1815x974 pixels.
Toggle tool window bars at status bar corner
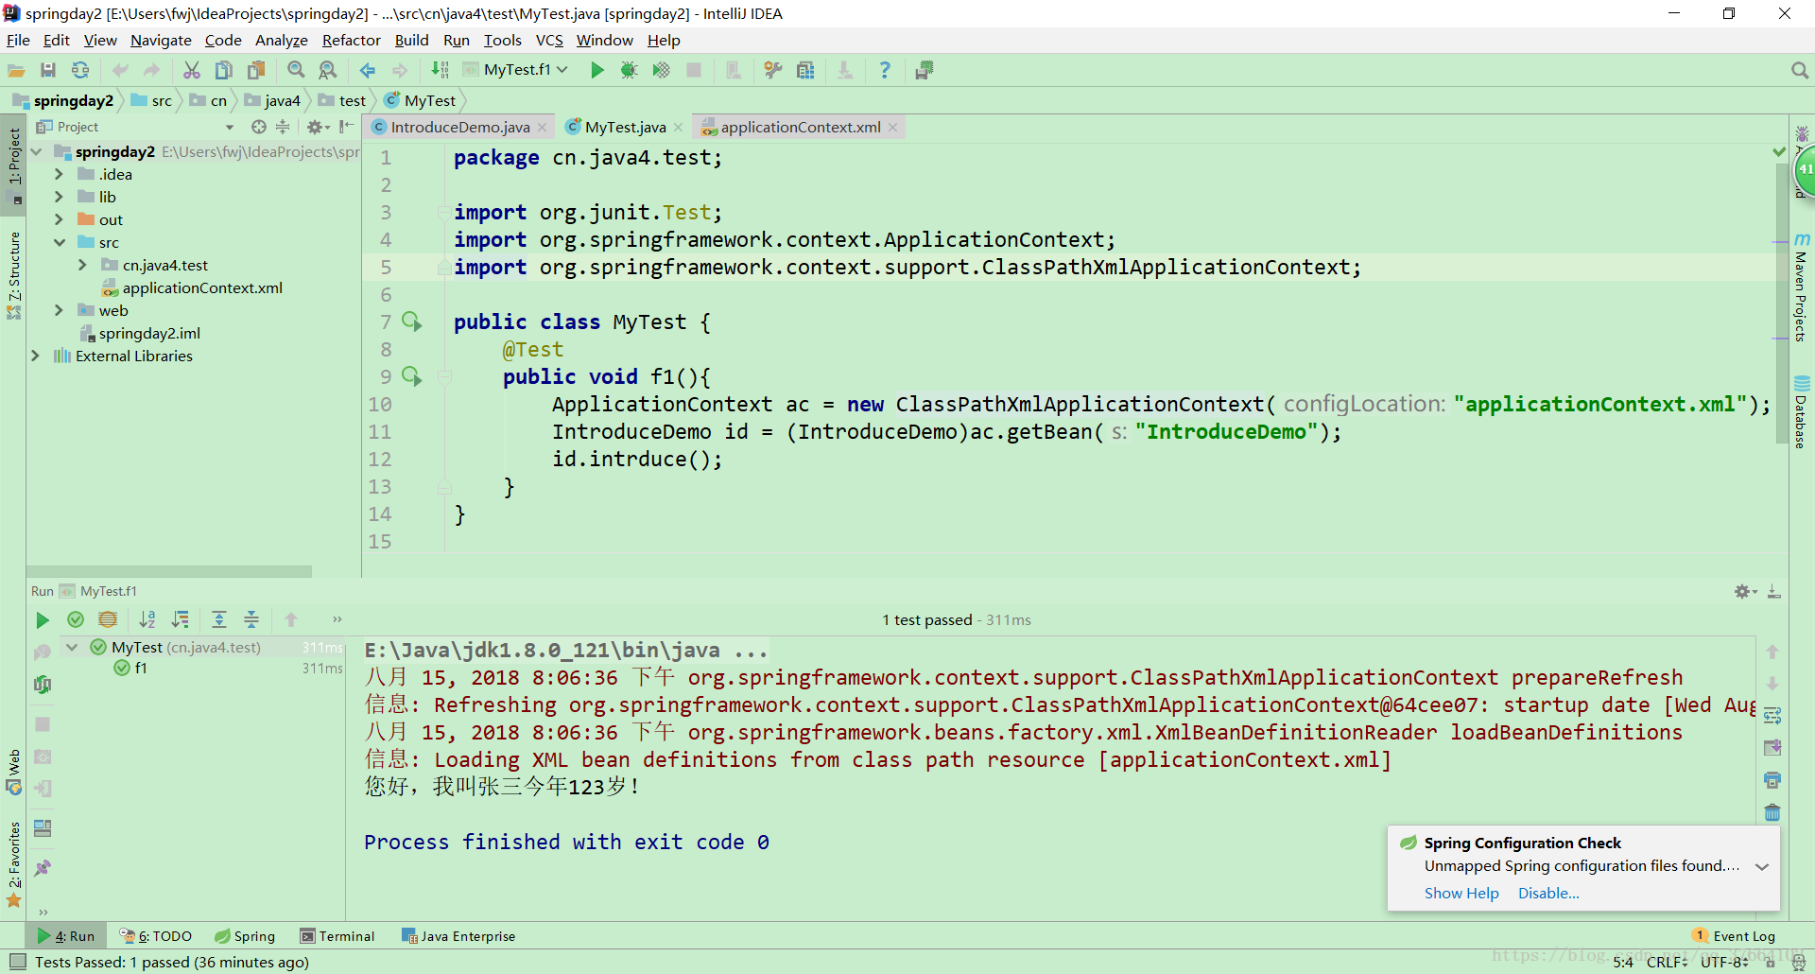coord(17,962)
